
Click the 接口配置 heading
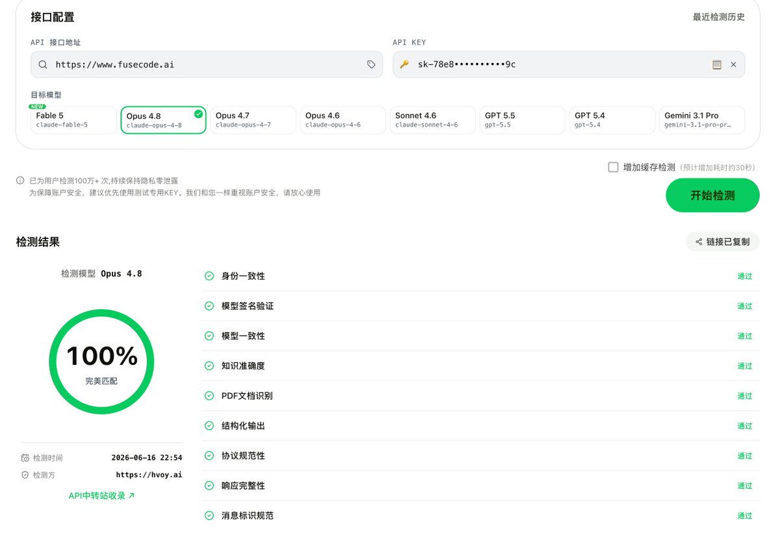pos(53,17)
